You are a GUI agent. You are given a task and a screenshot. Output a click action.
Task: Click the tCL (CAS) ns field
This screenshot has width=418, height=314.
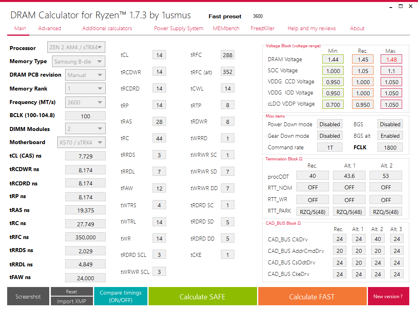click(85, 156)
